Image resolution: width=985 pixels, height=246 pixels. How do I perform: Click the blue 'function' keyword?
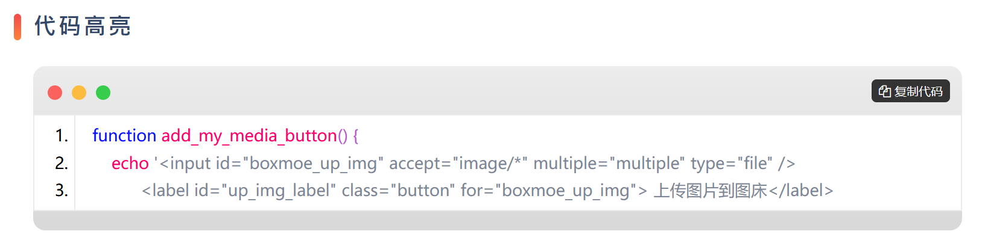(124, 136)
